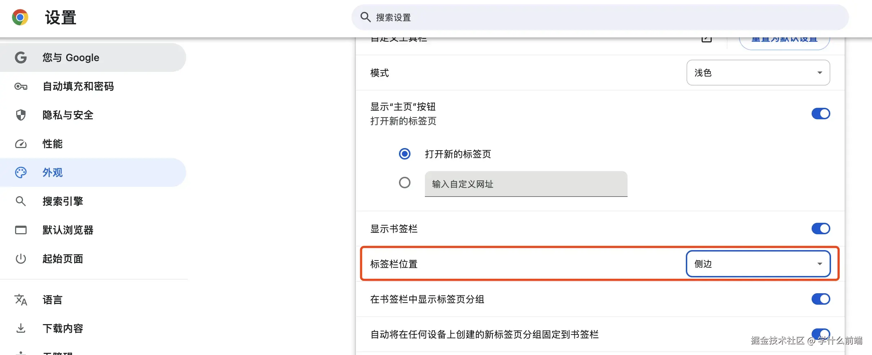The width and height of the screenshot is (872, 355).
Task: Turn off 在书签栏中显示标签页分组
Action: coord(821,299)
